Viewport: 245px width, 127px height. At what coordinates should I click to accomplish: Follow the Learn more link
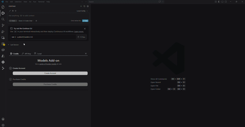[79, 32]
